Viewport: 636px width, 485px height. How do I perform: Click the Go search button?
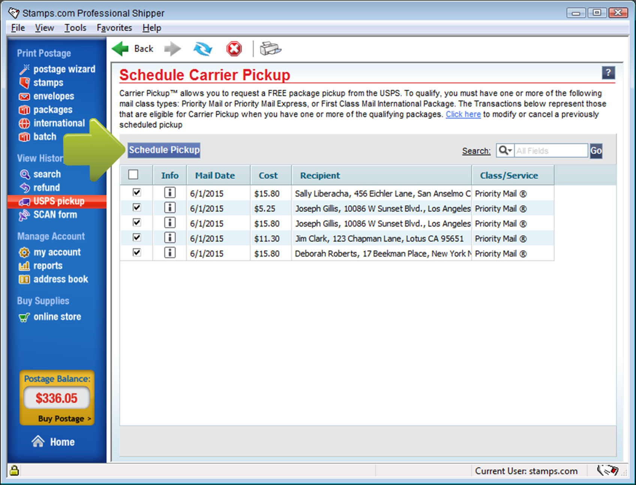[596, 151]
